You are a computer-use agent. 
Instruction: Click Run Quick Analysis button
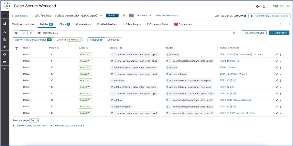click(254, 33)
